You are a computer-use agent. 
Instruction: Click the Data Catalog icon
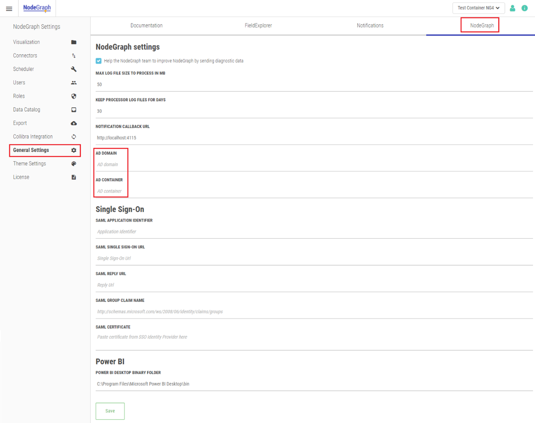[74, 110]
